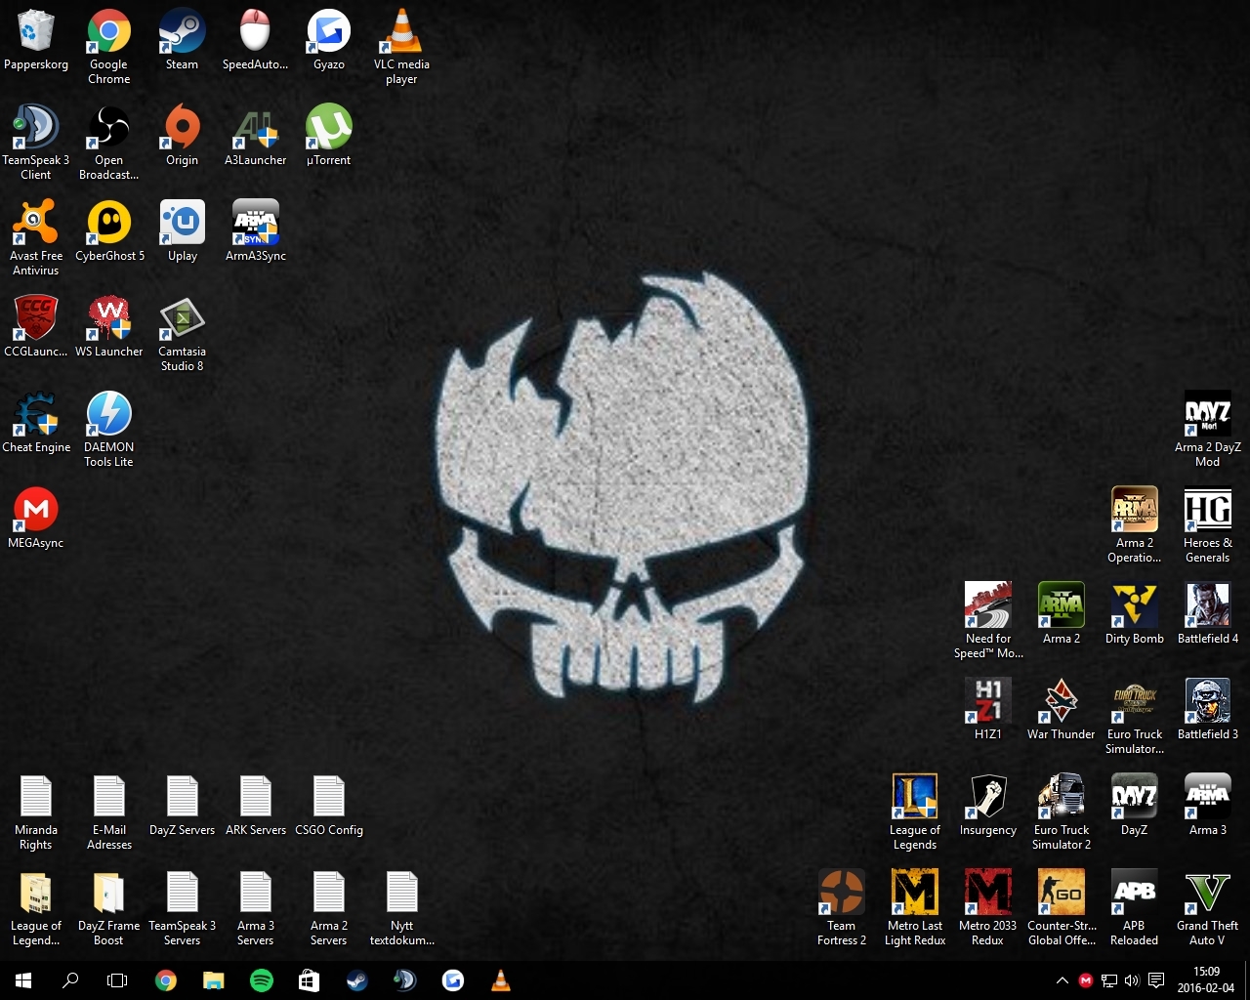This screenshot has width=1250, height=1000.
Task: Select the WS Launcher desktop icon
Action: (x=109, y=327)
